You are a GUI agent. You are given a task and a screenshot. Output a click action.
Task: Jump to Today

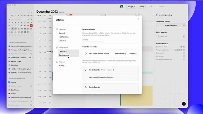click(x=141, y=7)
